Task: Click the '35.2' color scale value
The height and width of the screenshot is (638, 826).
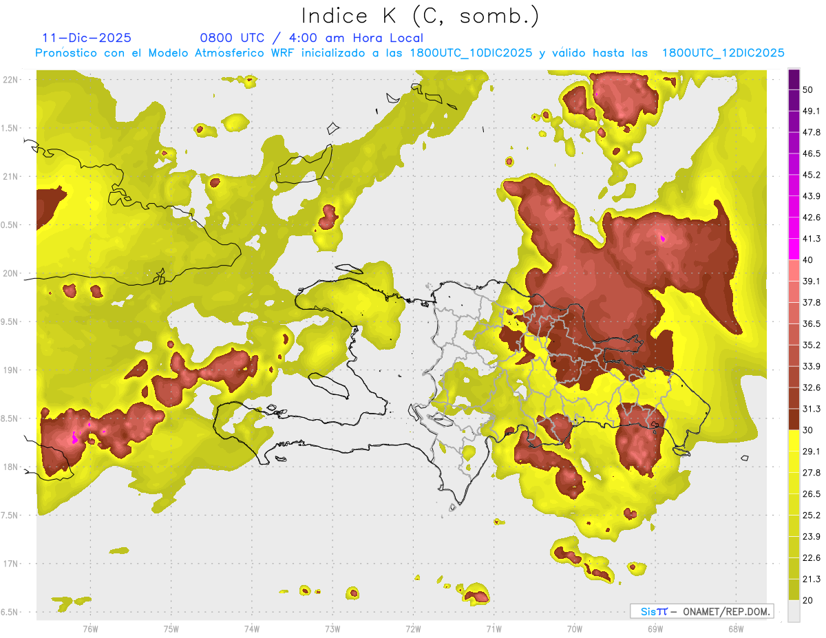Action: pyautogui.click(x=811, y=345)
